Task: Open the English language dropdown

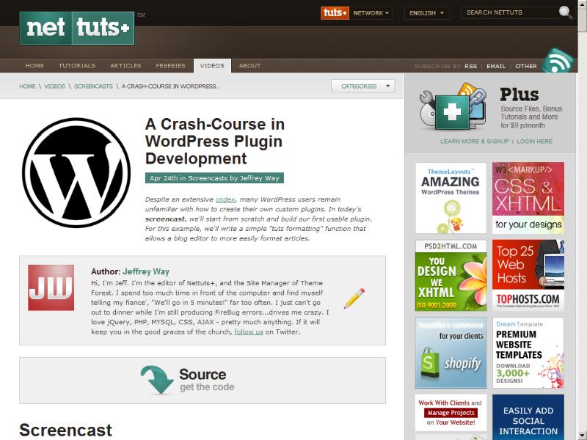Action: pos(426,12)
